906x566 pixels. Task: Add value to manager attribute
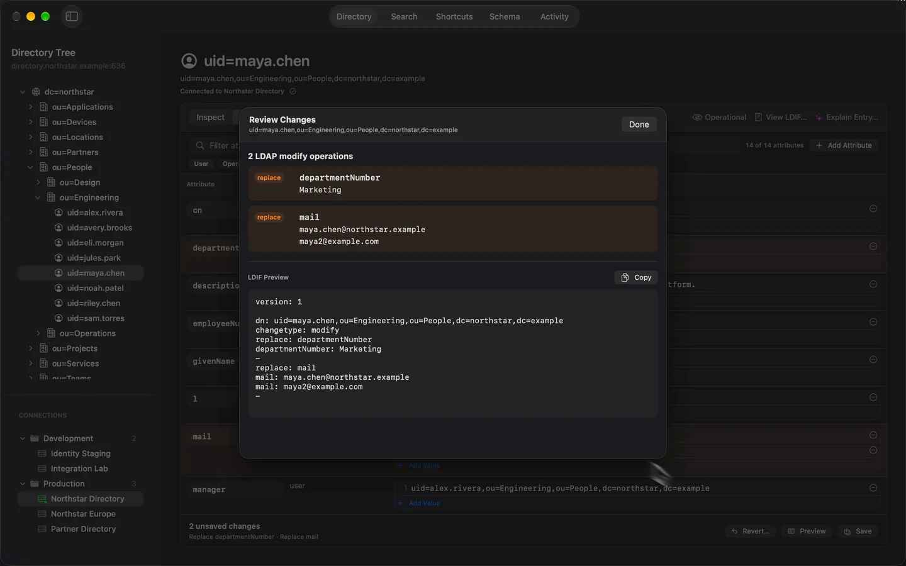click(419, 503)
